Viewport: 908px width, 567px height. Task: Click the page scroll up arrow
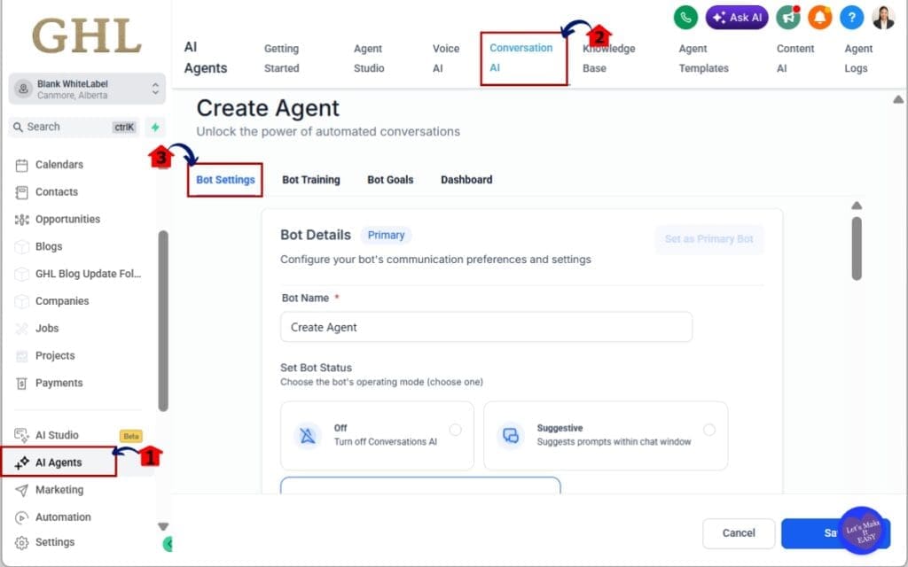[898, 99]
